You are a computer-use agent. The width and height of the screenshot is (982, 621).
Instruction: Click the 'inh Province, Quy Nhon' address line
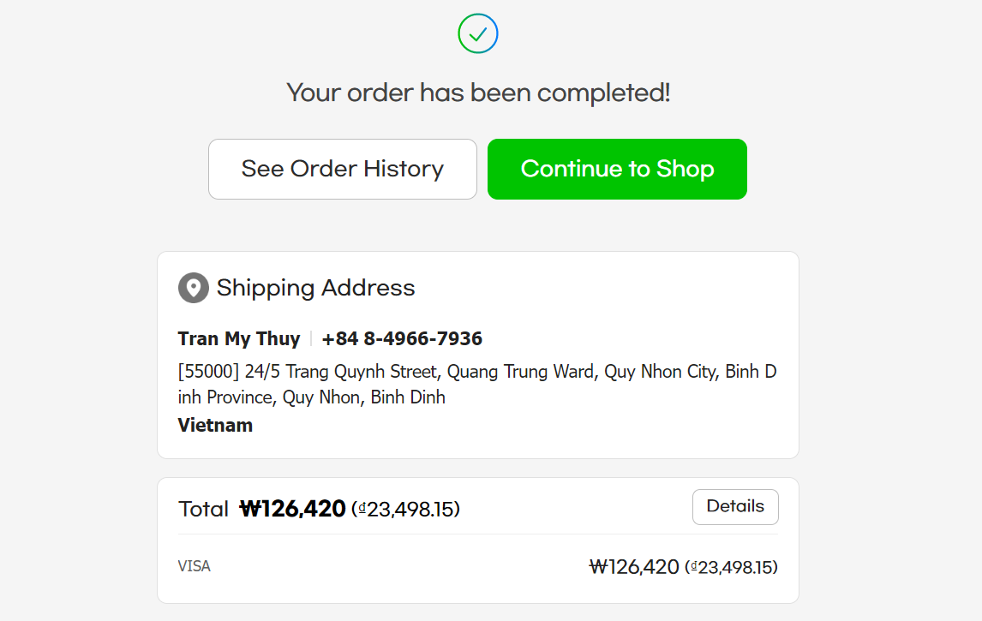pos(311,397)
